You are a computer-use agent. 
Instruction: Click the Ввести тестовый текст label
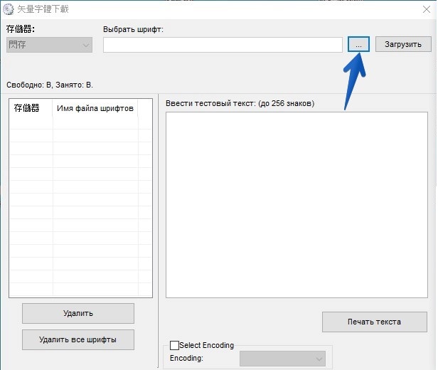tap(240, 103)
